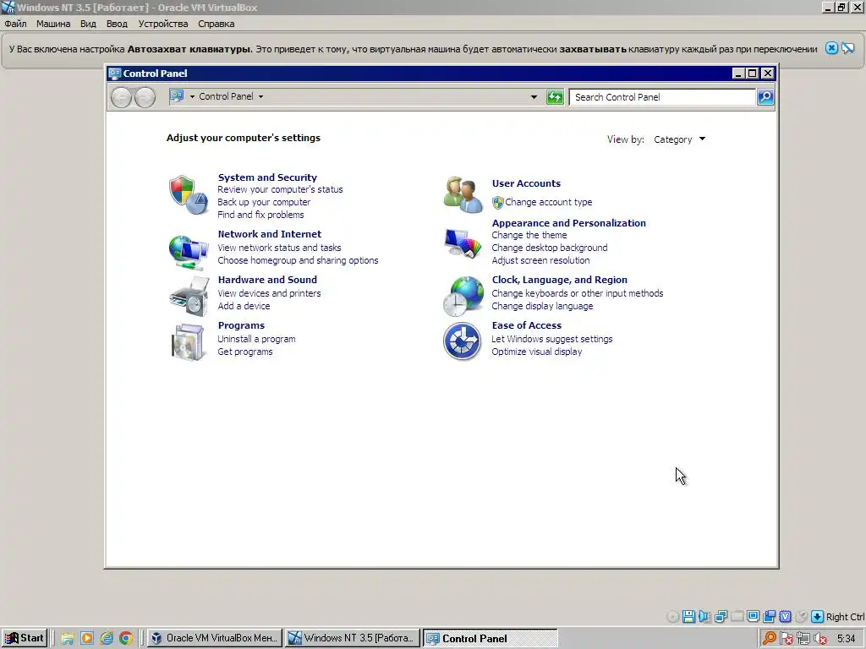
Task: Click VirtualBox CPU virtualization V icon
Action: tap(785, 616)
